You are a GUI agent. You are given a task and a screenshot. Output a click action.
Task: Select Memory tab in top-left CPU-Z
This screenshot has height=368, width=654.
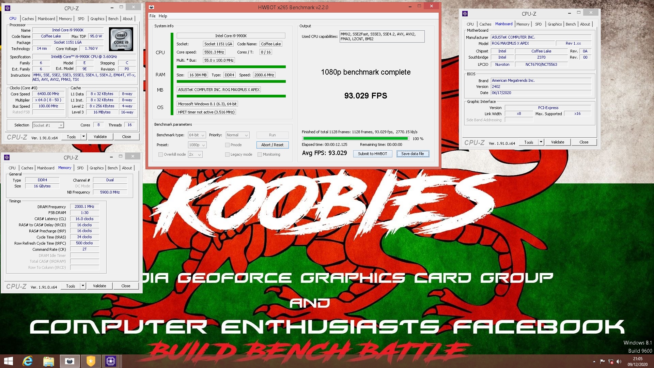tap(65, 19)
